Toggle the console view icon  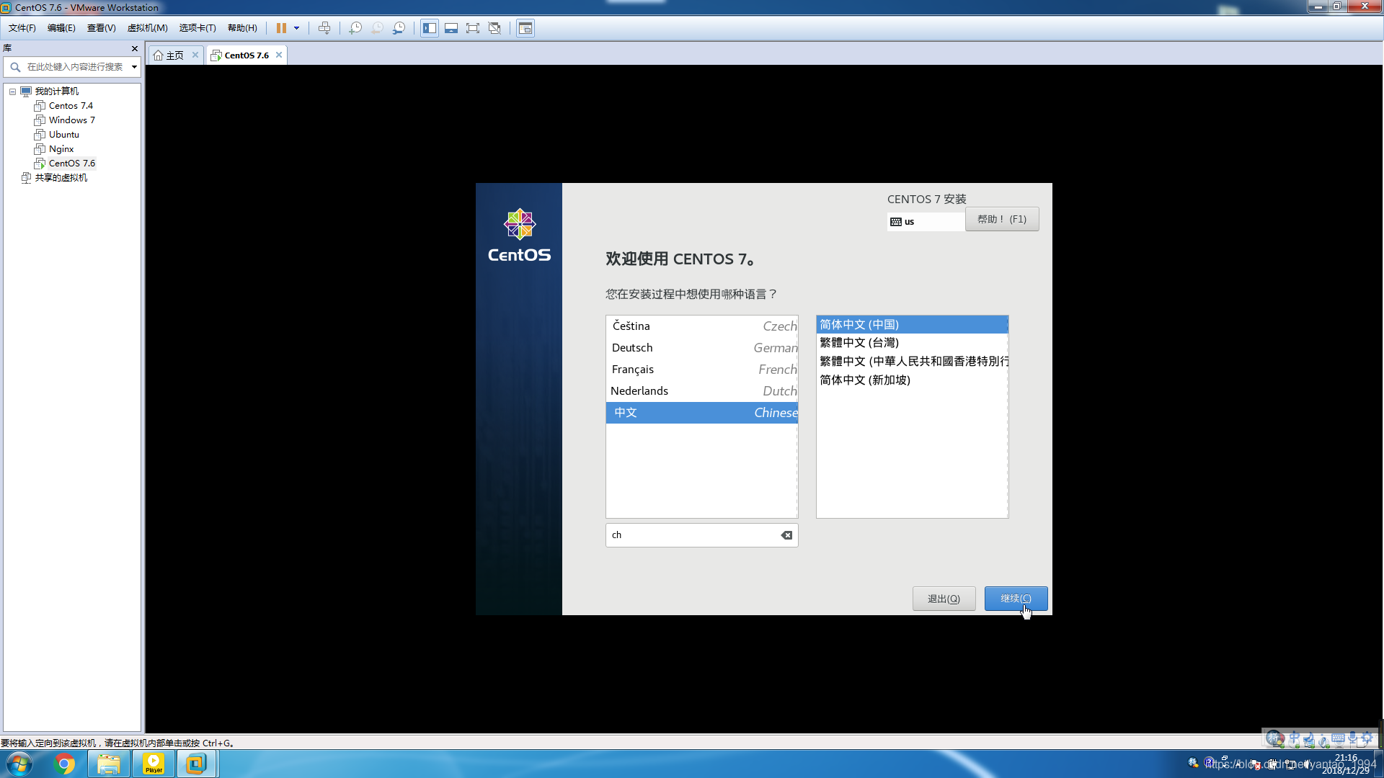(x=525, y=28)
